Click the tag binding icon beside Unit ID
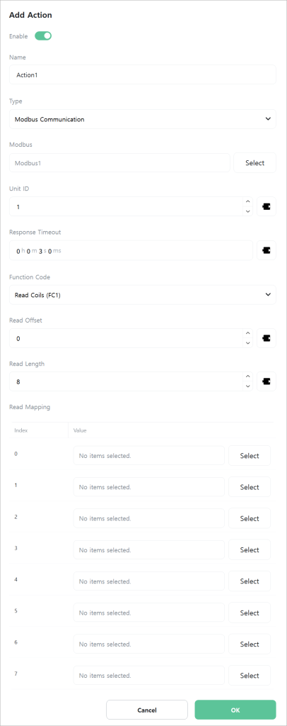287x726 pixels. (266, 206)
